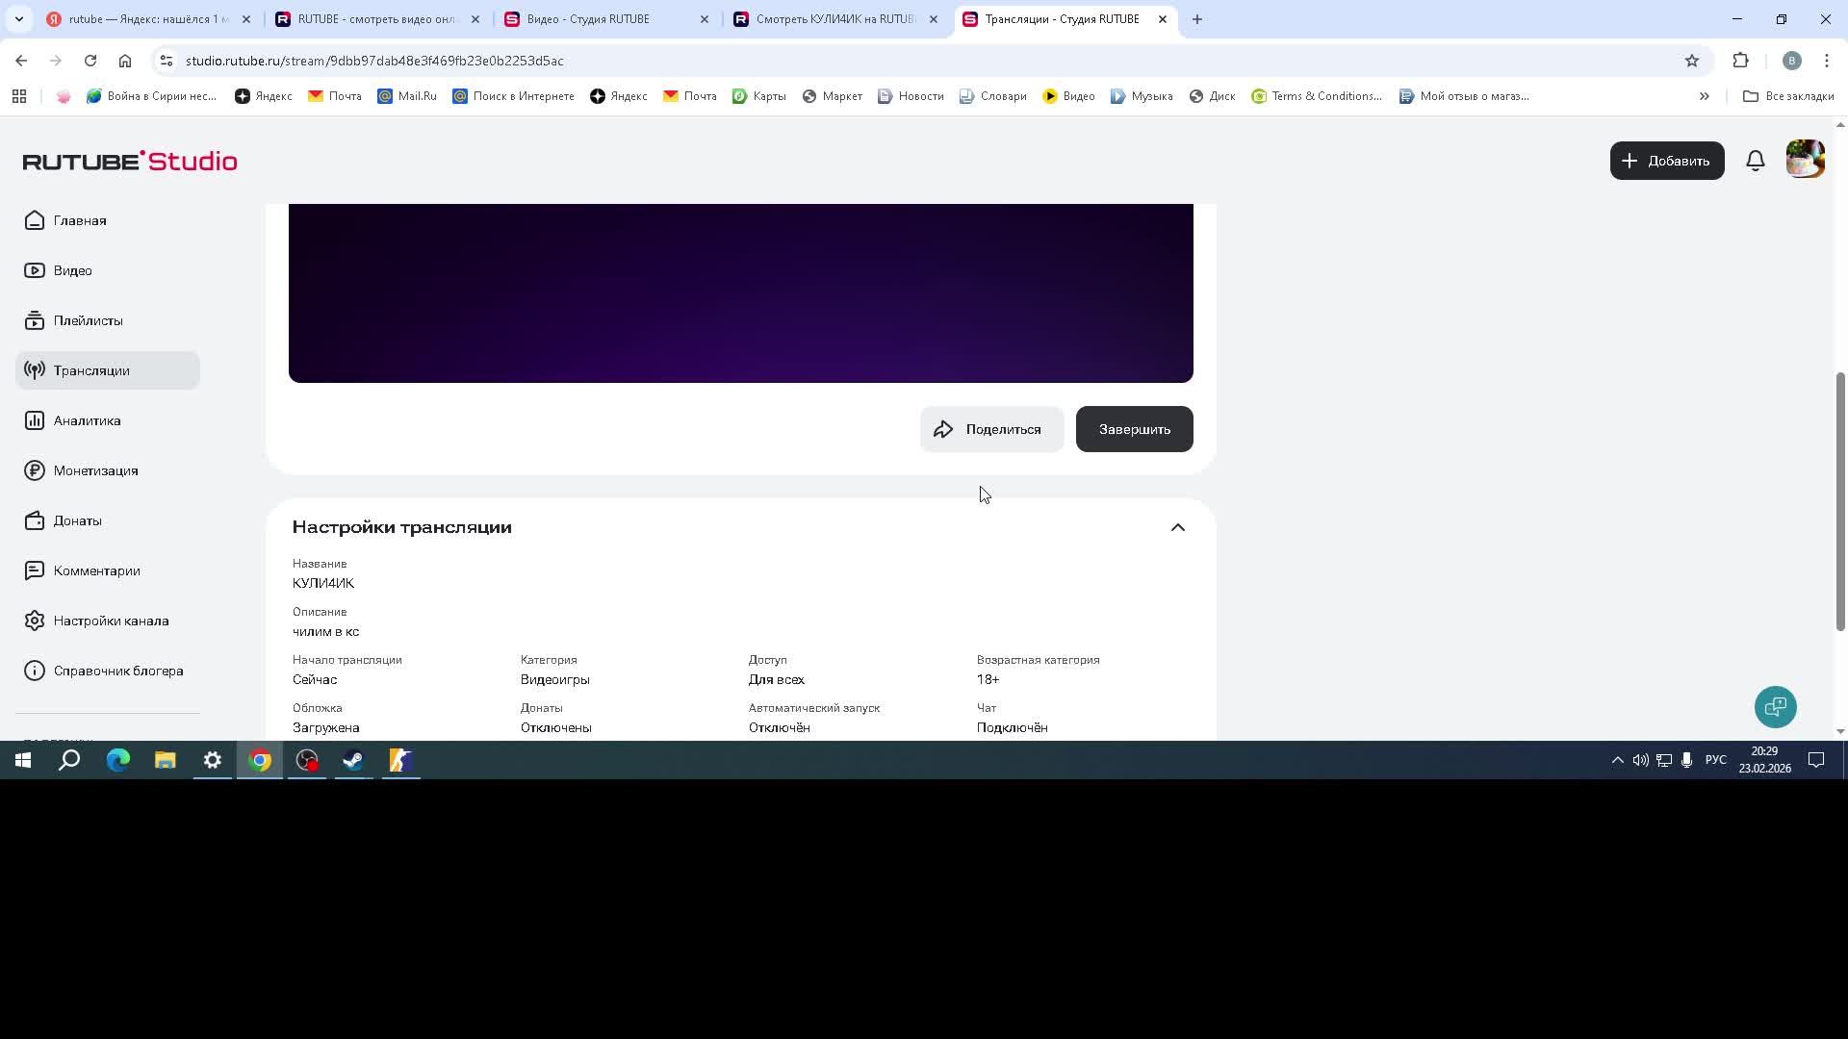Viewport: 1848px width, 1039px height.
Task: Click the RUTUBE Studio logo
Action: coord(130,161)
